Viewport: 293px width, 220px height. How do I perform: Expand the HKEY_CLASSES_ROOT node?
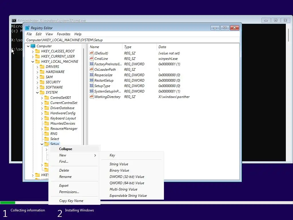click(33, 51)
